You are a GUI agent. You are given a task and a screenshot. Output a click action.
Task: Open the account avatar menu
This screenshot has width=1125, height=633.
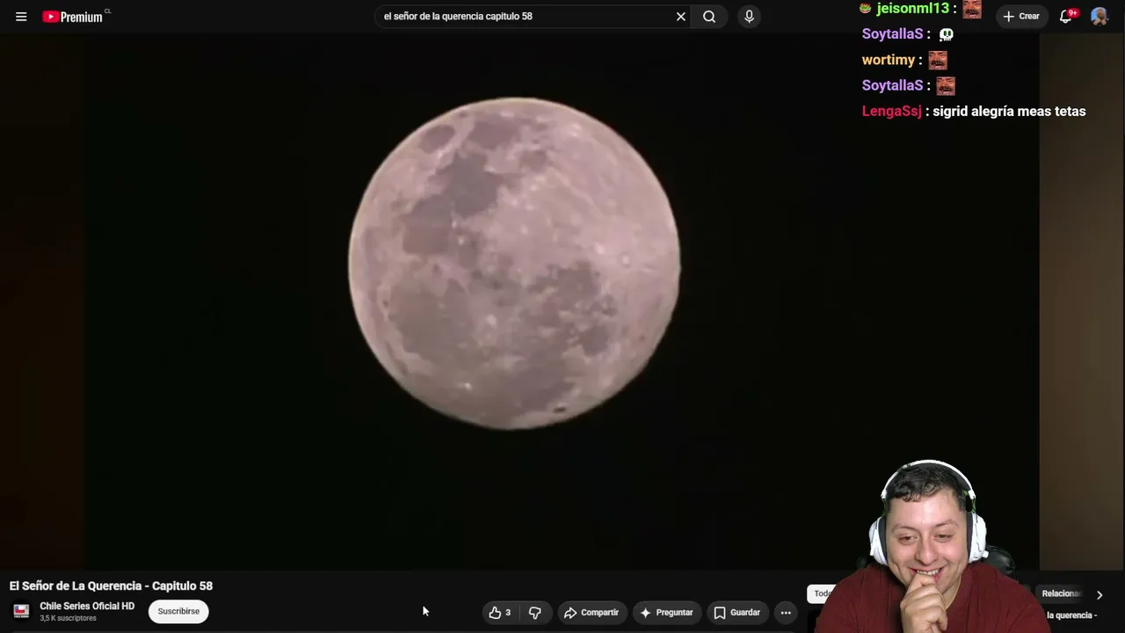pos(1099,17)
